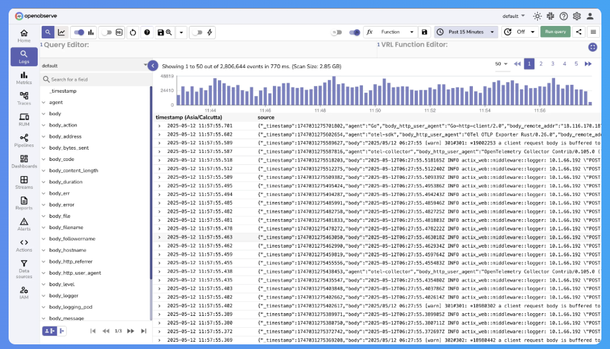Jump to last page of fields list
The image size is (610, 349).
tap(144, 331)
